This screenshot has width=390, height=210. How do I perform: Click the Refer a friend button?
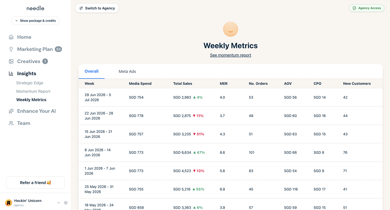pos(35,183)
